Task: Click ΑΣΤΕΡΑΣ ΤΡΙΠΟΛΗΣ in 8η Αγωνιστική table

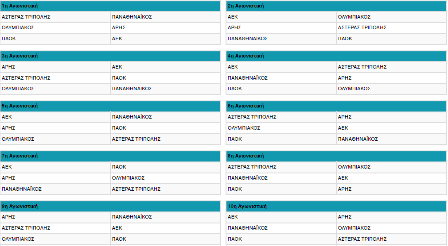Action: point(252,167)
